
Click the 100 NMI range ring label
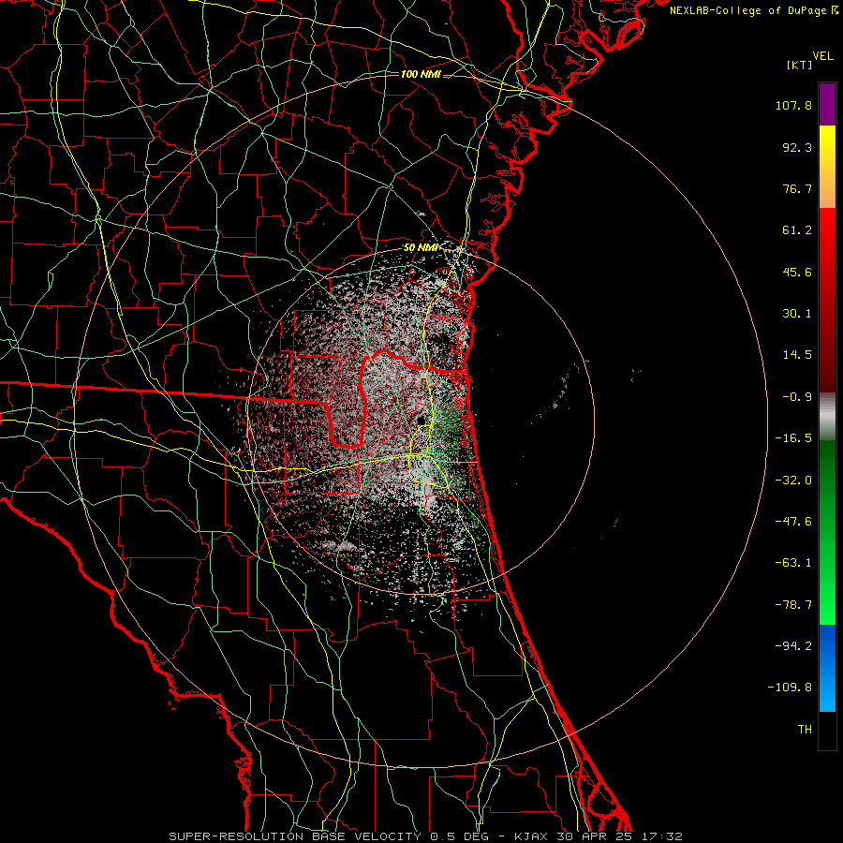click(x=421, y=74)
